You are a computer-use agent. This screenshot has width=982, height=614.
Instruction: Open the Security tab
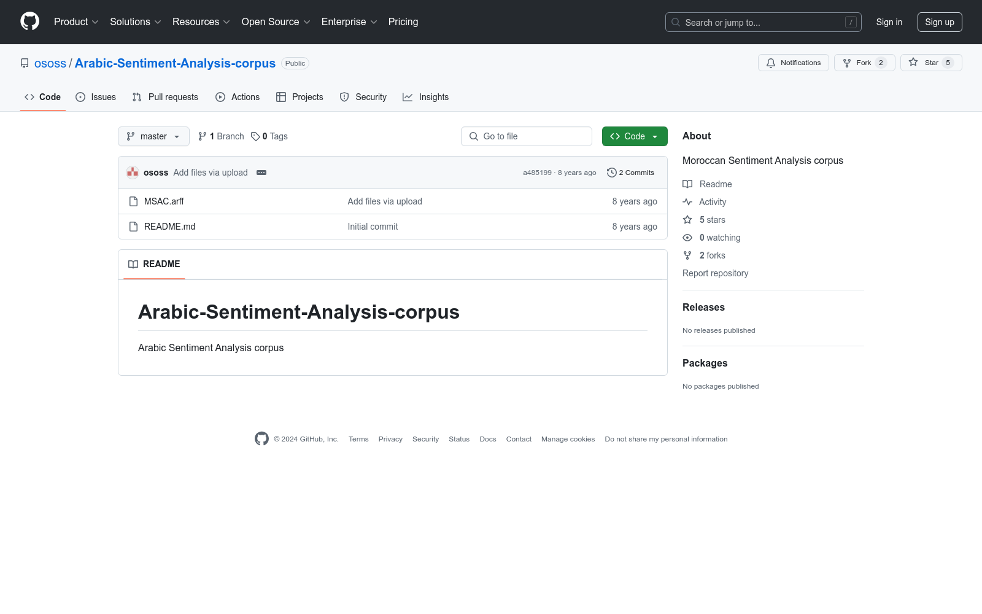click(363, 97)
